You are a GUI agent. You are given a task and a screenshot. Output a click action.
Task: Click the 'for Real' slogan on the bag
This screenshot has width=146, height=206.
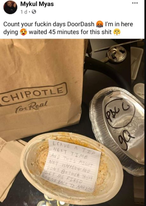pos(31,107)
